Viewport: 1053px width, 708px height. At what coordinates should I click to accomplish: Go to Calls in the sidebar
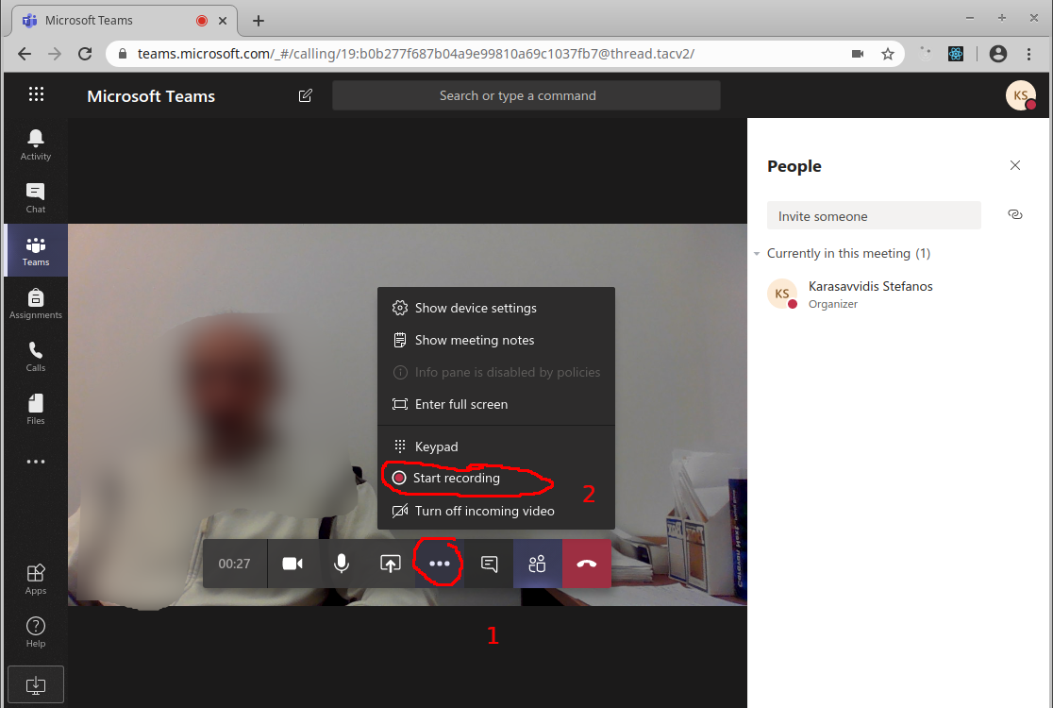coord(36,356)
